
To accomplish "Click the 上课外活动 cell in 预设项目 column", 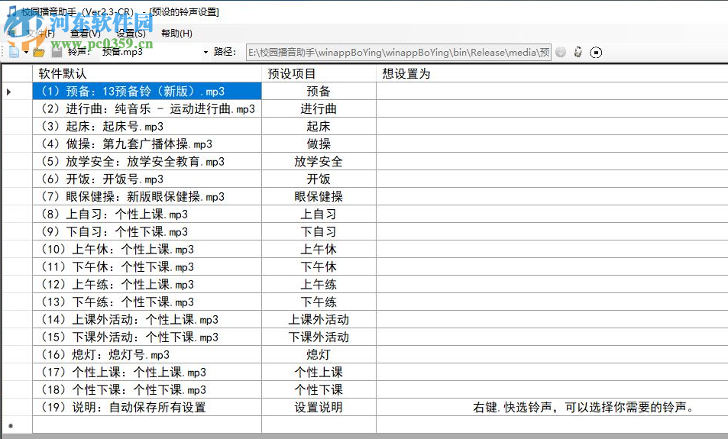I will coord(319,319).
